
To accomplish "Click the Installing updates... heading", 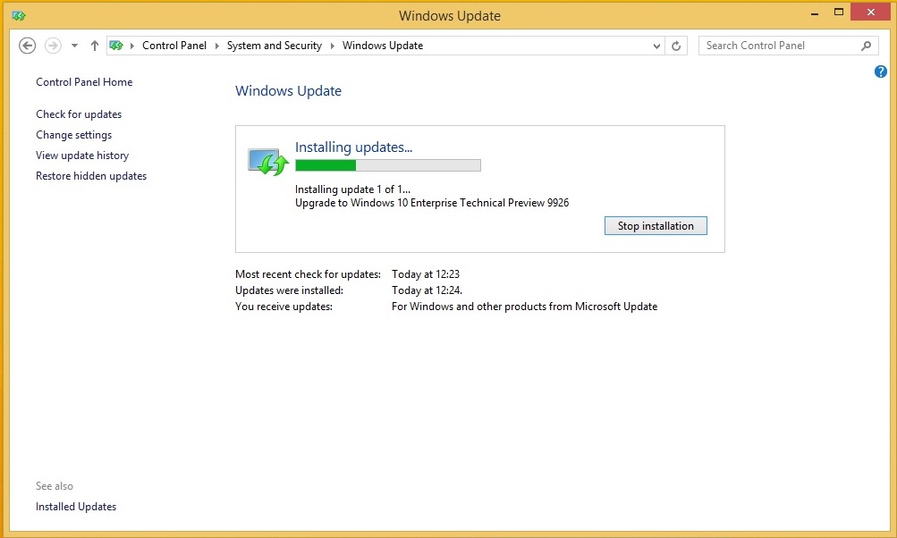I will (x=353, y=147).
